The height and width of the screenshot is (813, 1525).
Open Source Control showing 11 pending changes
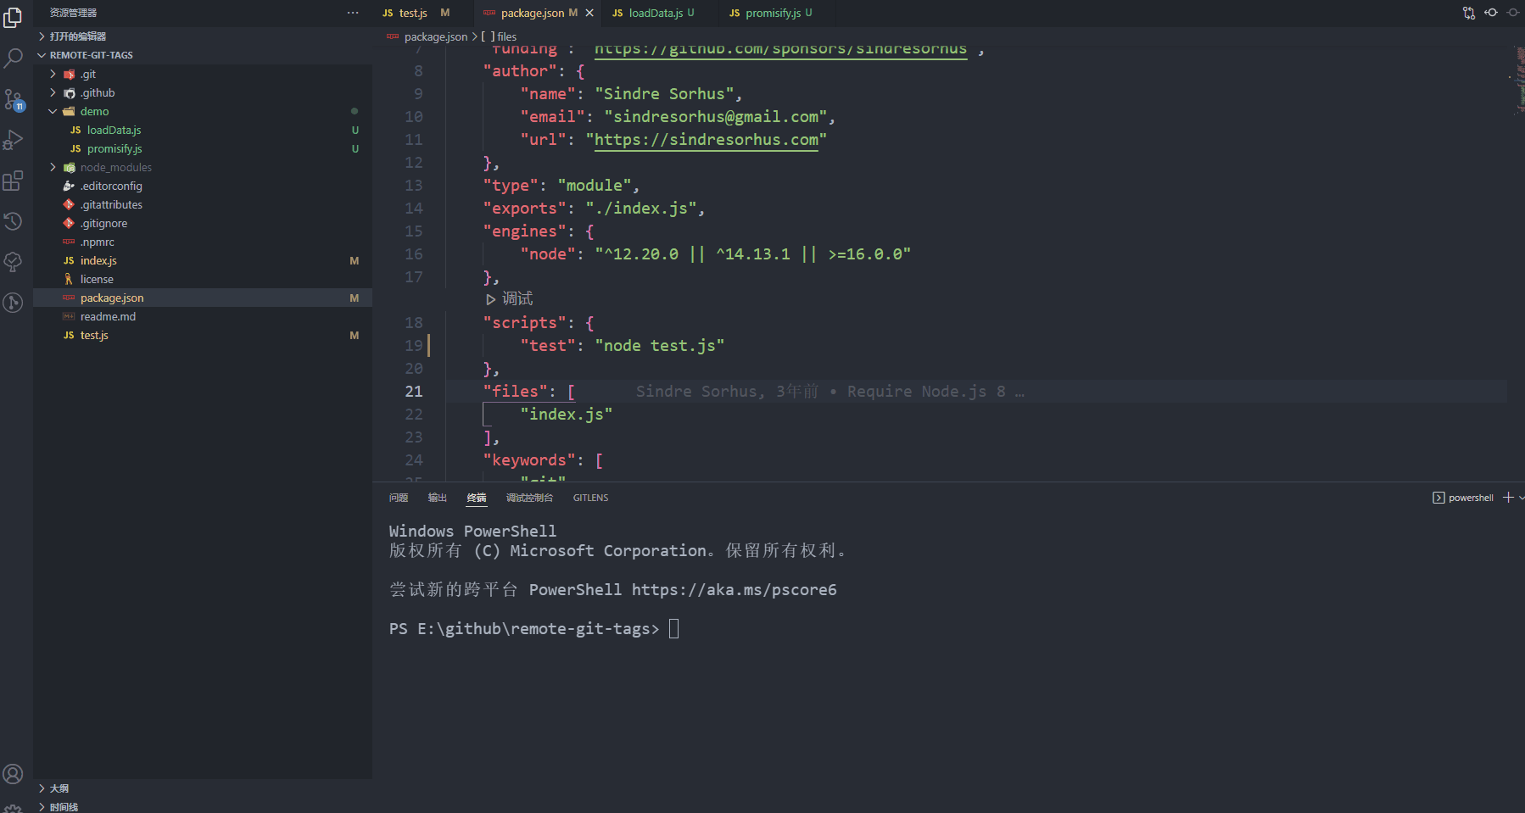coord(14,100)
